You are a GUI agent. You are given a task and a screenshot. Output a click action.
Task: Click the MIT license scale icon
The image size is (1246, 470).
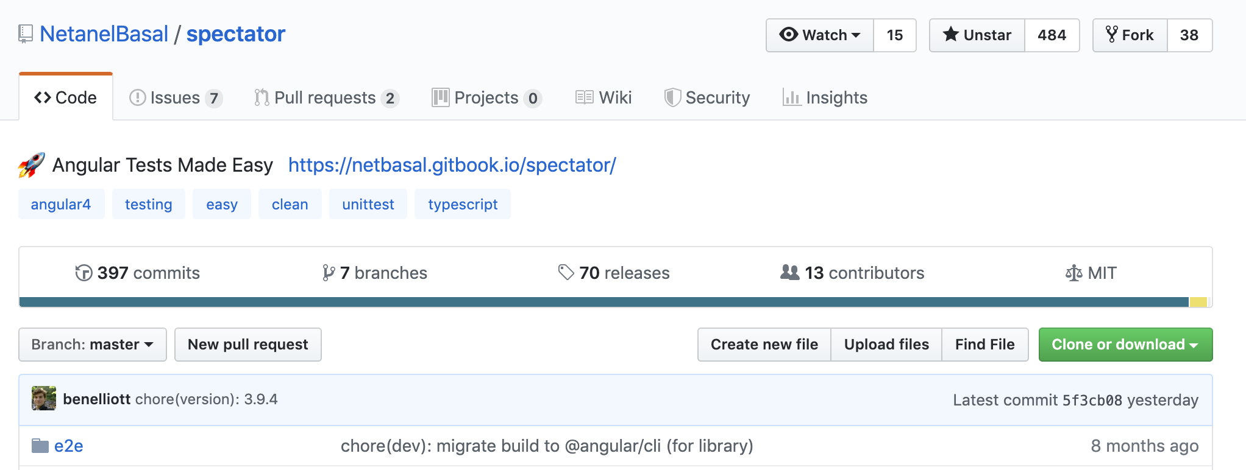tap(1074, 273)
